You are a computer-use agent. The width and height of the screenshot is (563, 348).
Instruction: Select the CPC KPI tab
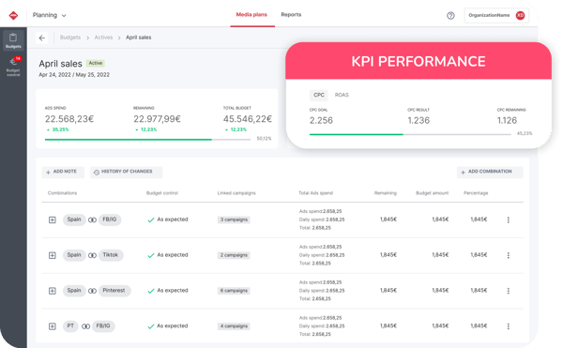[x=319, y=95]
